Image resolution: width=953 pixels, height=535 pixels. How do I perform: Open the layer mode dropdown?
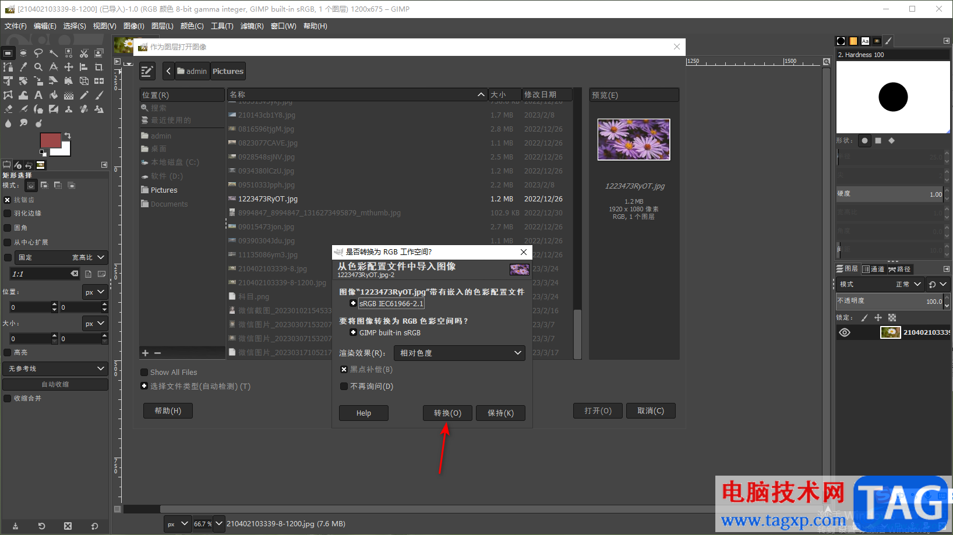[880, 284]
